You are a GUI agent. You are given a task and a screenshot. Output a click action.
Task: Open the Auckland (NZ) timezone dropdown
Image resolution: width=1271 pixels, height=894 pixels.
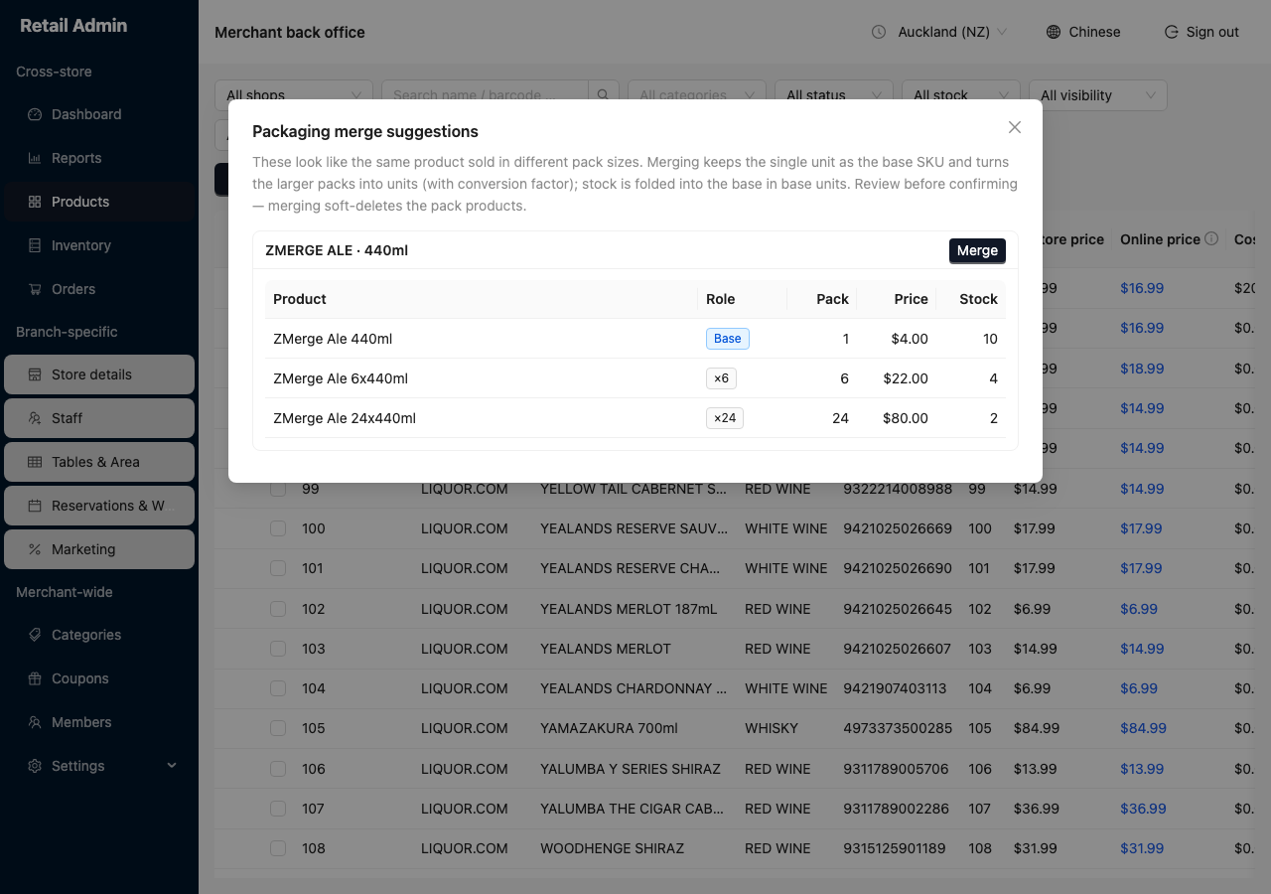939,32
